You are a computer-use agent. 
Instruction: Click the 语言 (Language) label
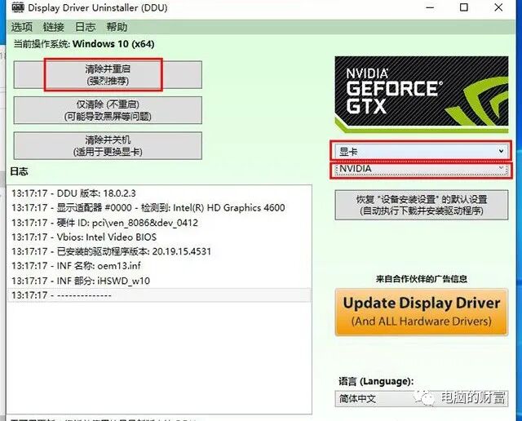point(376,381)
